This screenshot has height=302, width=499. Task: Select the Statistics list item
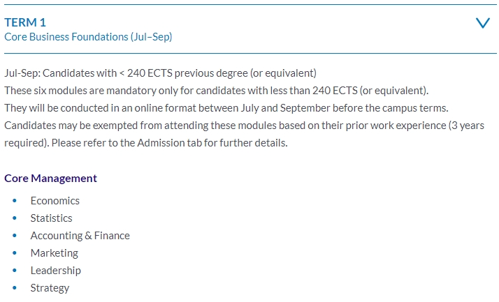tap(51, 218)
